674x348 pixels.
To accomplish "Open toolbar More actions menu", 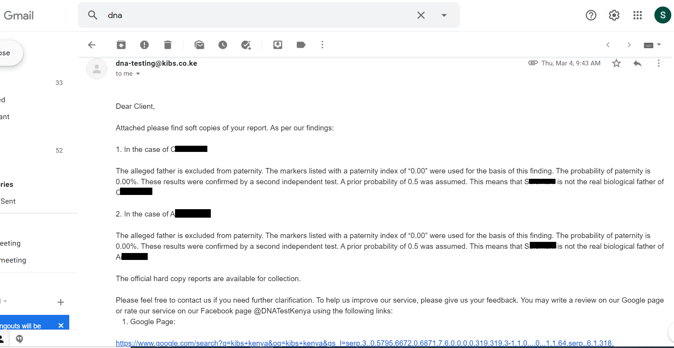I will (x=322, y=45).
